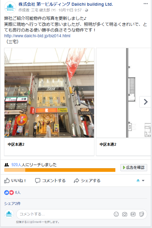Click the いいね！ thumbs-up like button

tap(15, 181)
